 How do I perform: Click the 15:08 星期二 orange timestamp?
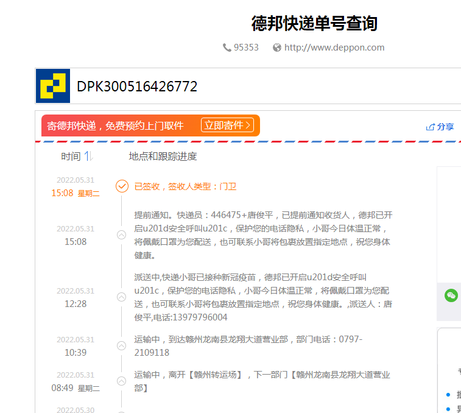pos(76,193)
